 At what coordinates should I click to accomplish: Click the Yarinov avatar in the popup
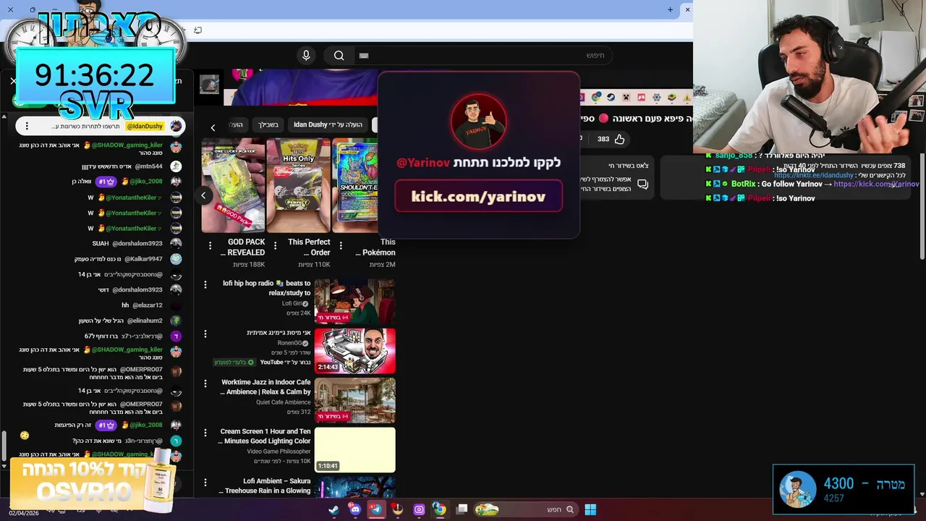click(x=478, y=121)
